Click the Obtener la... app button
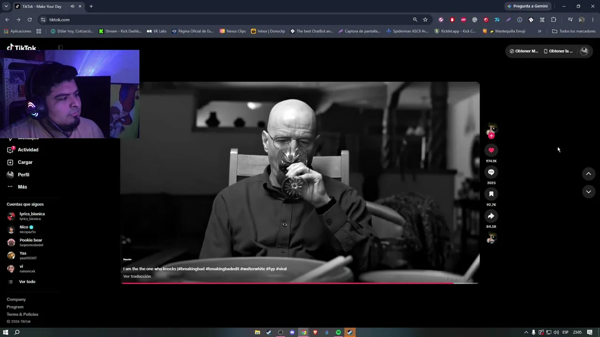The width and height of the screenshot is (600, 337). pos(558,51)
